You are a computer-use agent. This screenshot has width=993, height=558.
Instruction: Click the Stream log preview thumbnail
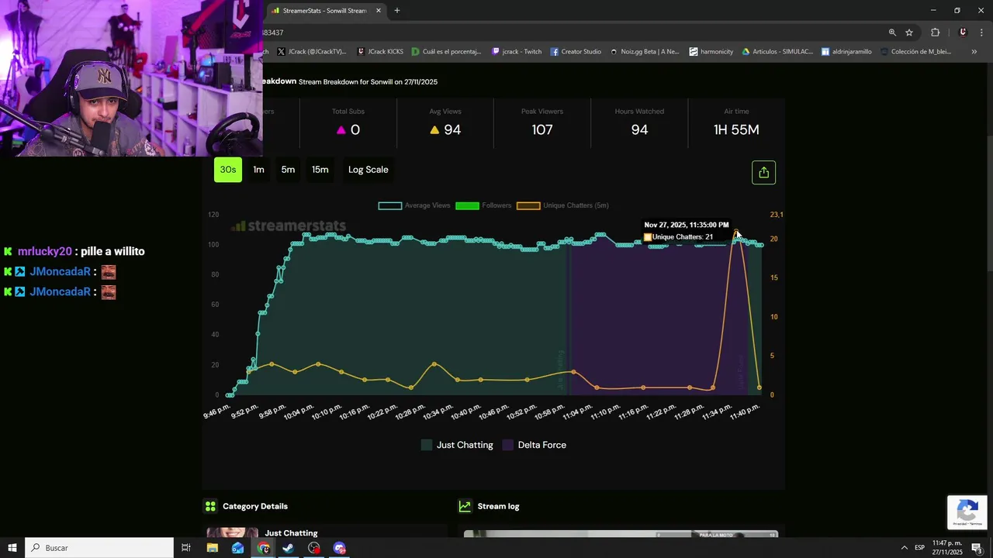pos(621,534)
